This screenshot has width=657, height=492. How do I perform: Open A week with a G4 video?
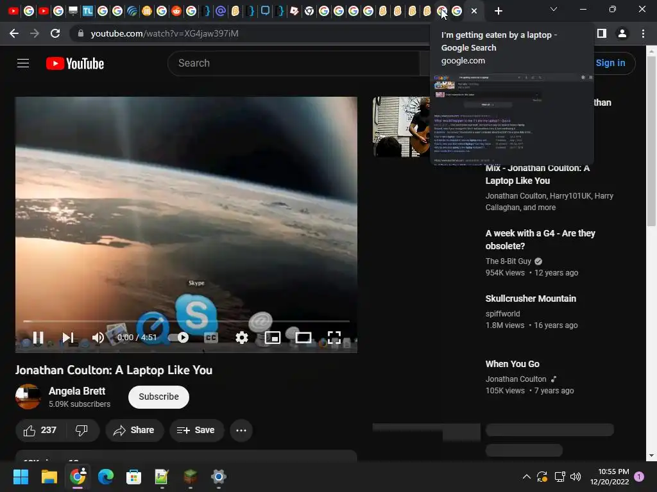click(540, 240)
